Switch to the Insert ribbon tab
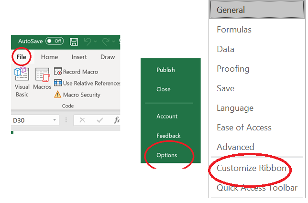 [79, 57]
